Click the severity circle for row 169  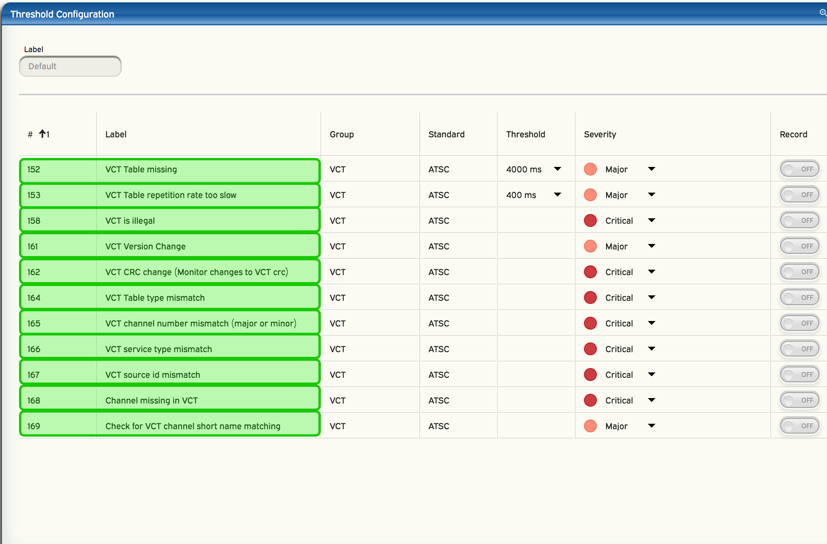click(590, 426)
